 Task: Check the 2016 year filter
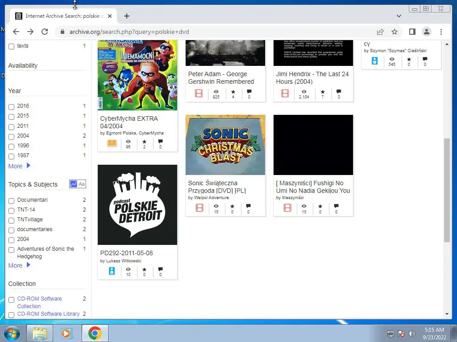click(11, 107)
